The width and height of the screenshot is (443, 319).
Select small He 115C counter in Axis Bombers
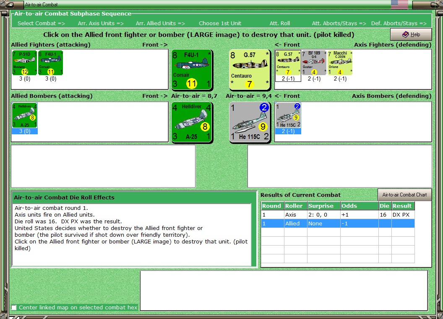point(288,115)
